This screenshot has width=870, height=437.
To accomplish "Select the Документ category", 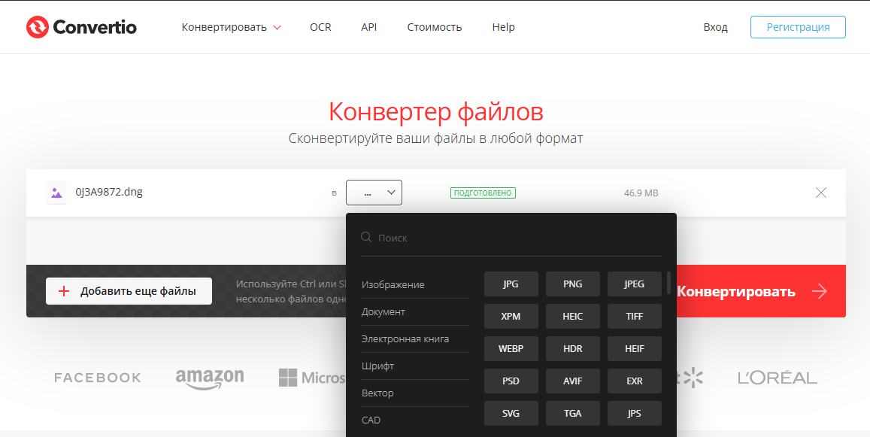I will pos(415,312).
